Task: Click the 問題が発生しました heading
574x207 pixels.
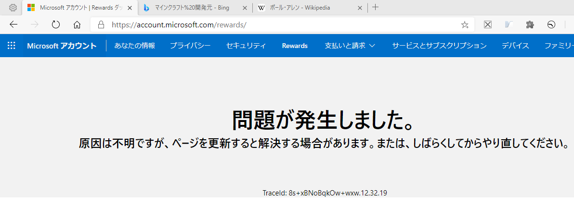Action: [x=324, y=120]
